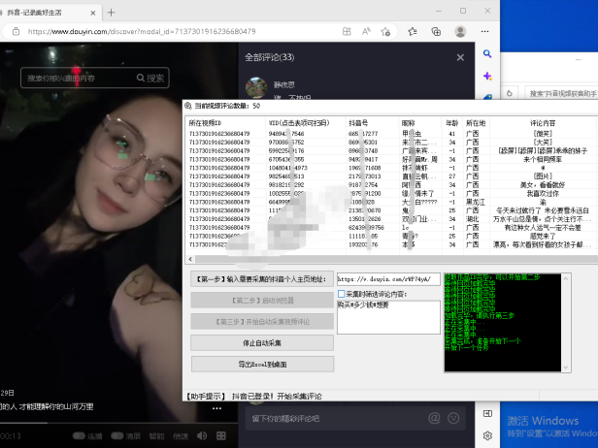Open the Edge collections icon
The height and width of the screenshot is (448, 598).
pos(436,32)
